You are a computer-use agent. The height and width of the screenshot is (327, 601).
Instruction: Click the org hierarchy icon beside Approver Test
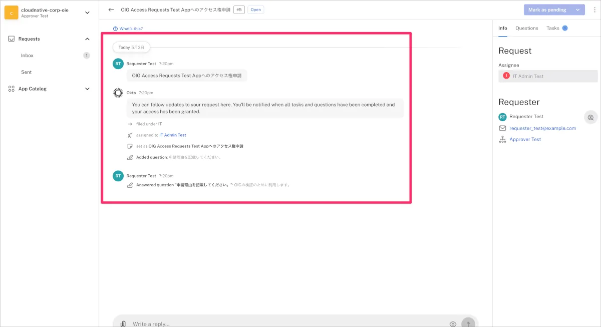coord(502,140)
